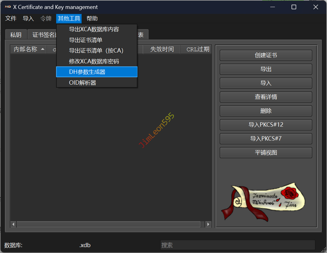
Task: Click the horizontal scrollbar right arrow
Action: tap(208, 224)
